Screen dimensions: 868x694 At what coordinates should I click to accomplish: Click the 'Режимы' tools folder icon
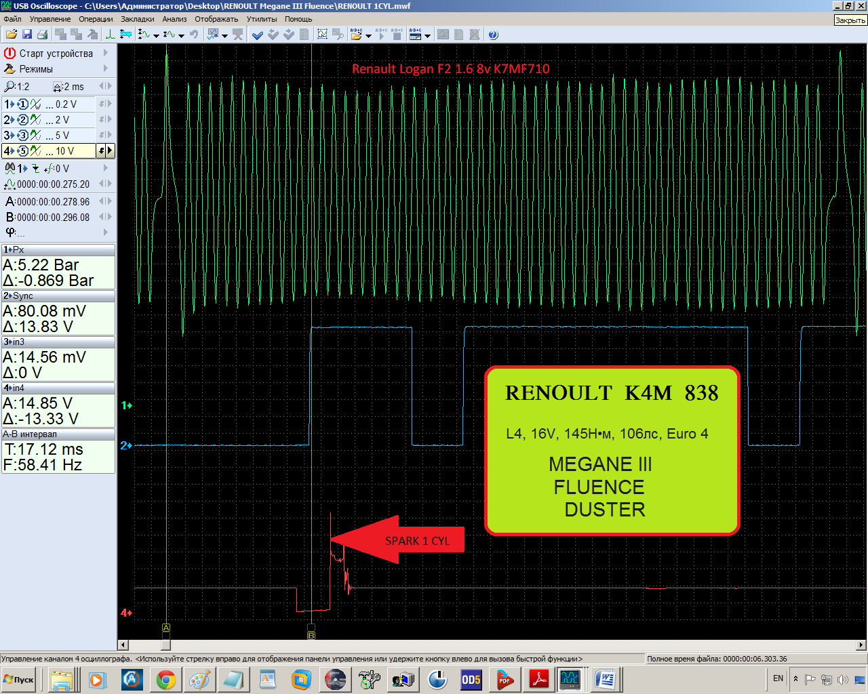point(9,68)
